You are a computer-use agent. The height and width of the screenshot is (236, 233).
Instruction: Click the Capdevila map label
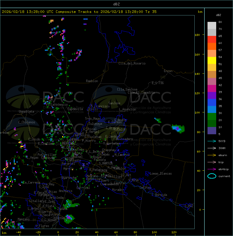click(75, 109)
